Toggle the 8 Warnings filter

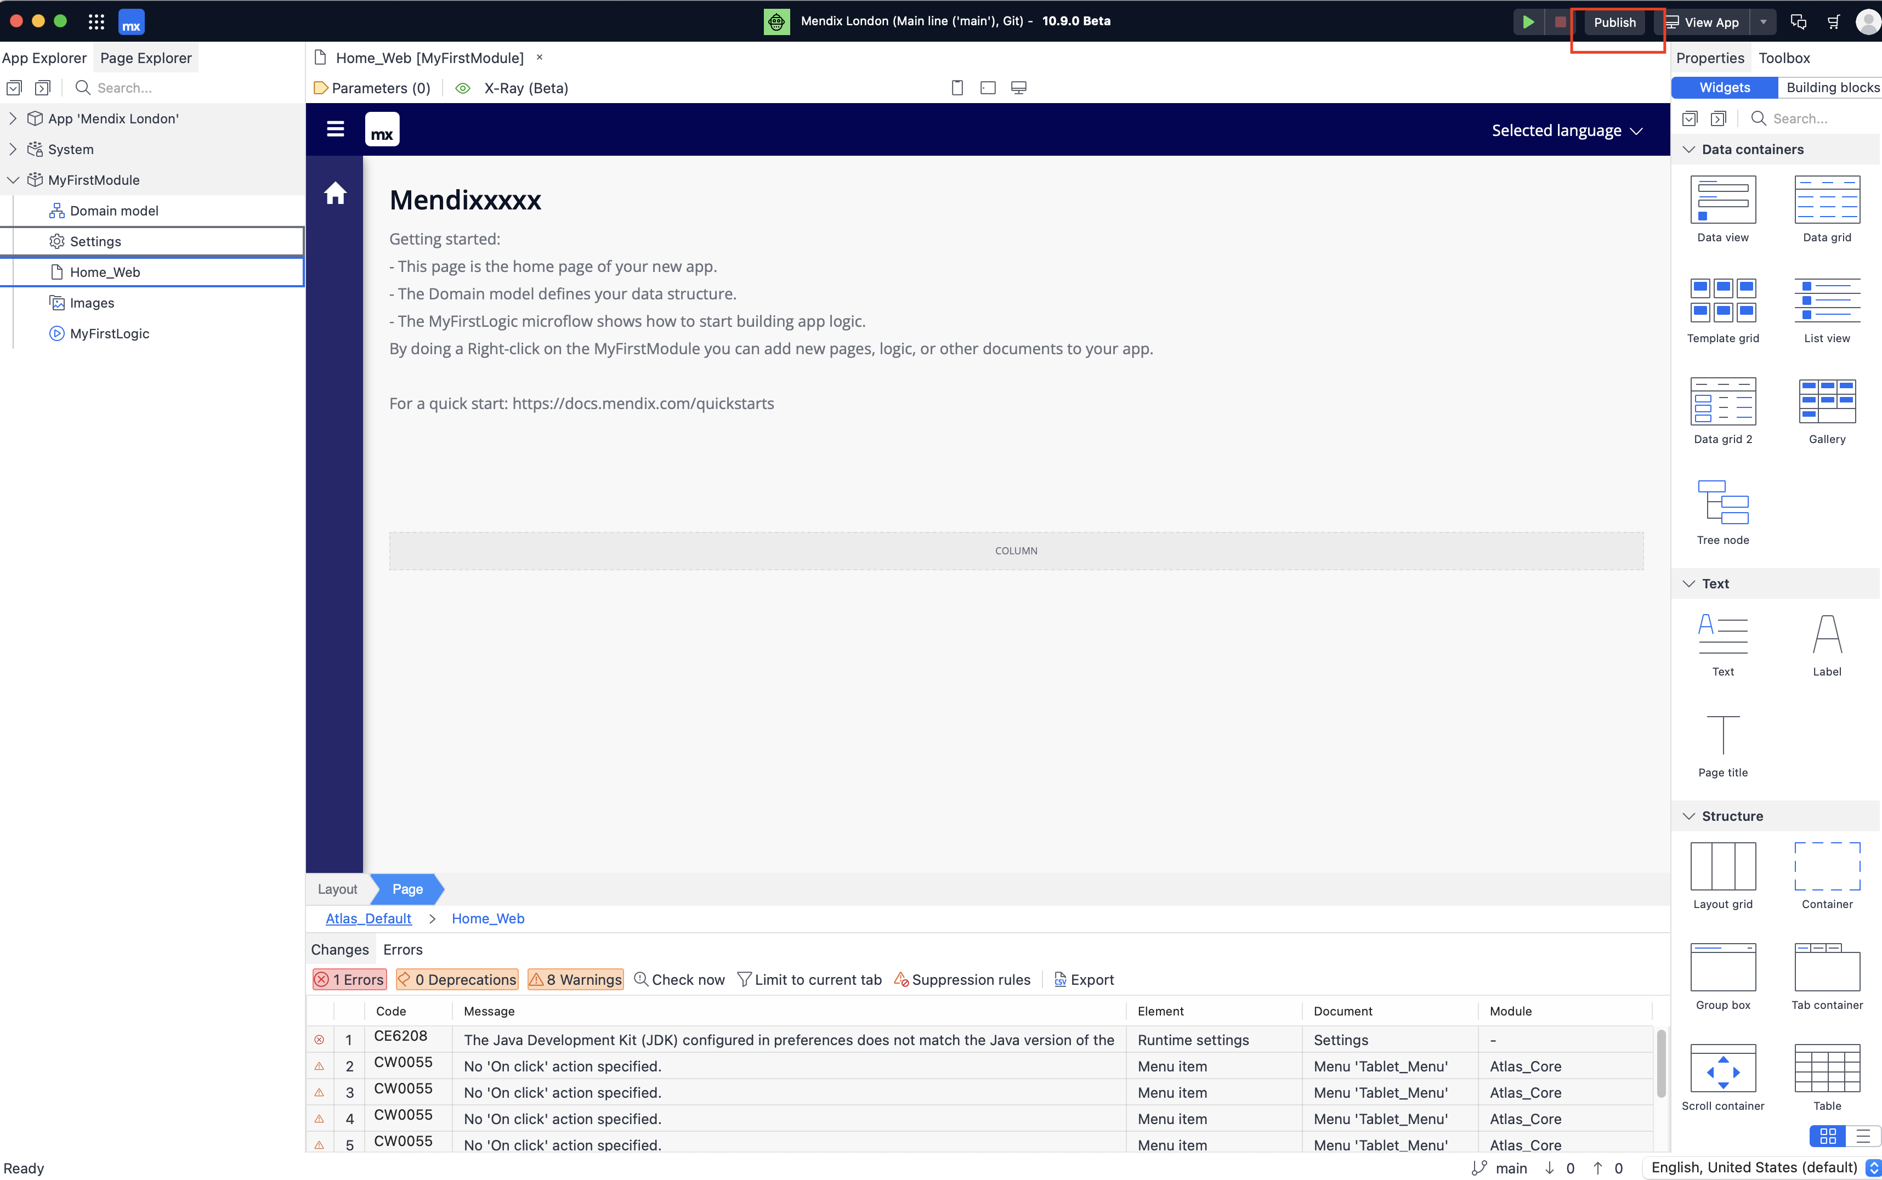pyautogui.click(x=576, y=979)
